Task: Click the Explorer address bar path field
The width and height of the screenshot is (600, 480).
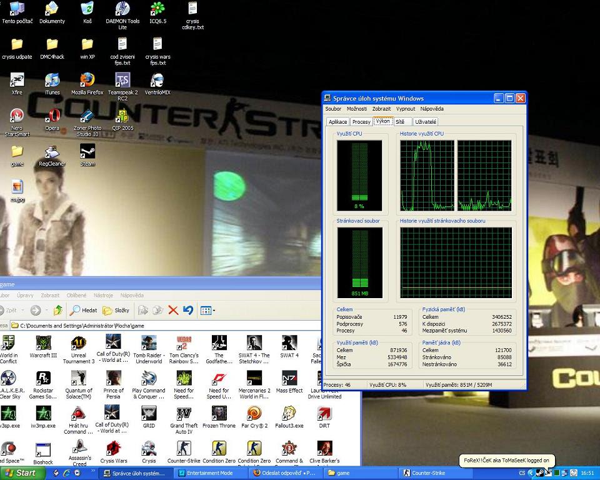Action: pyautogui.click(x=166, y=326)
